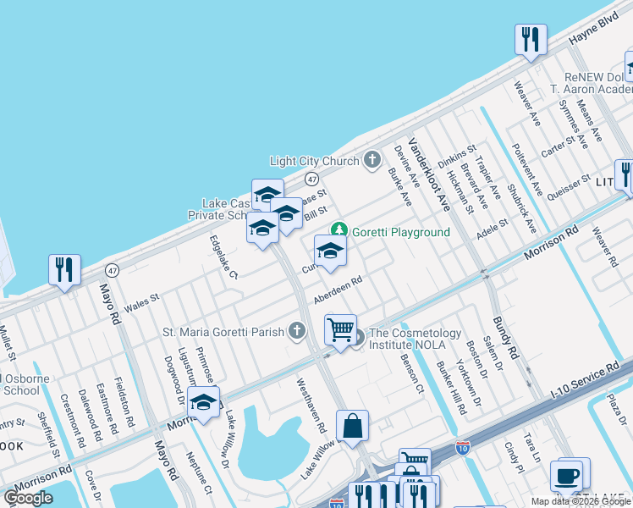
Task: Click the Cosmetology Institute NOLA marker icon
Action: pyautogui.click(x=358, y=338)
